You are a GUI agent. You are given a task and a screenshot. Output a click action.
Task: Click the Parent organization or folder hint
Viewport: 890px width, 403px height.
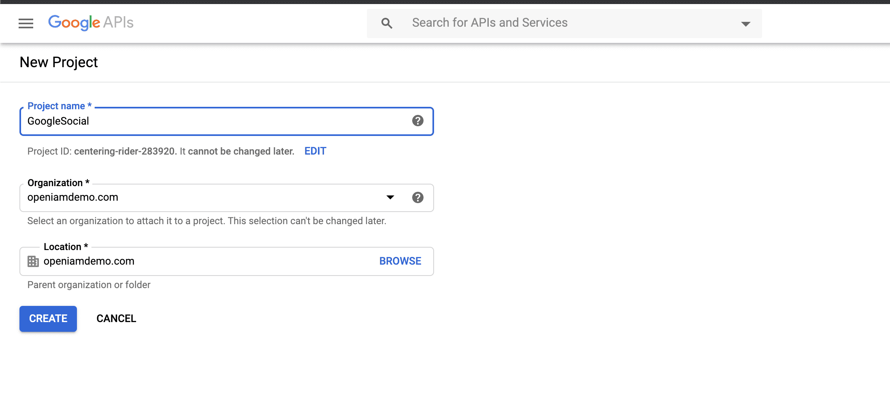tap(89, 285)
